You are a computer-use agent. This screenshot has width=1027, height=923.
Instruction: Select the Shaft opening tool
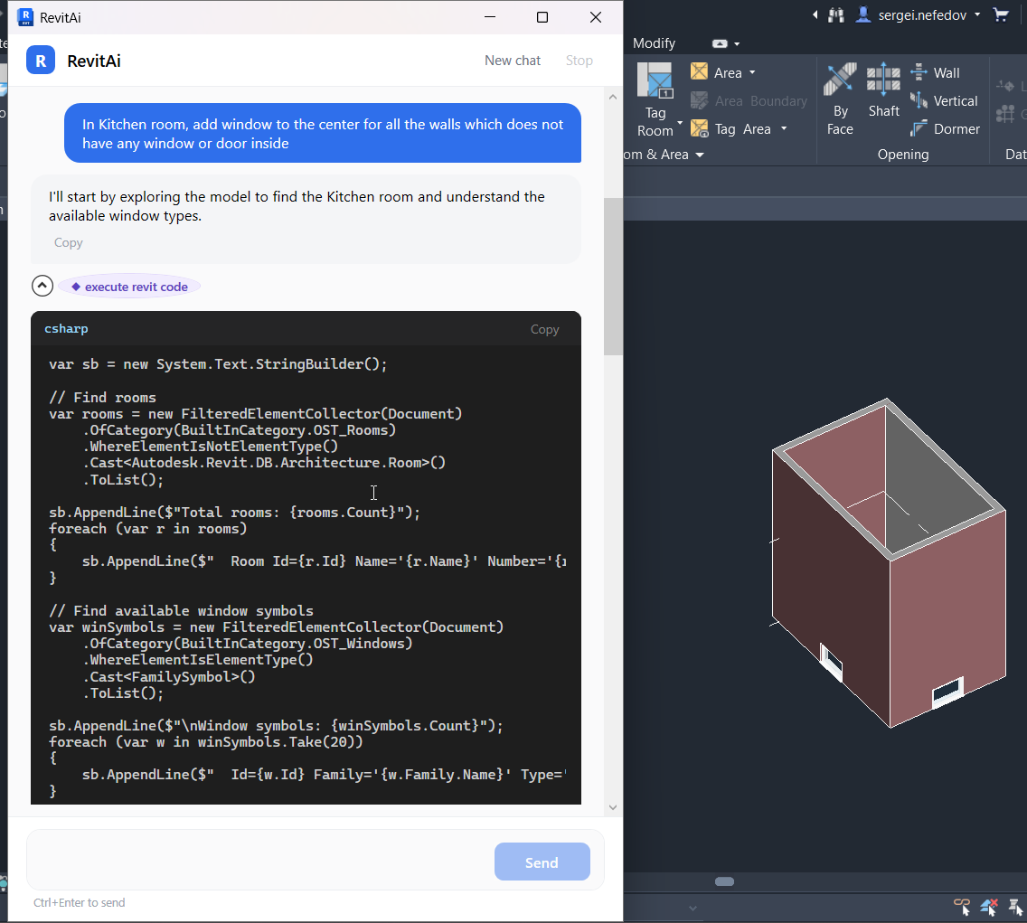coord(883,90)
